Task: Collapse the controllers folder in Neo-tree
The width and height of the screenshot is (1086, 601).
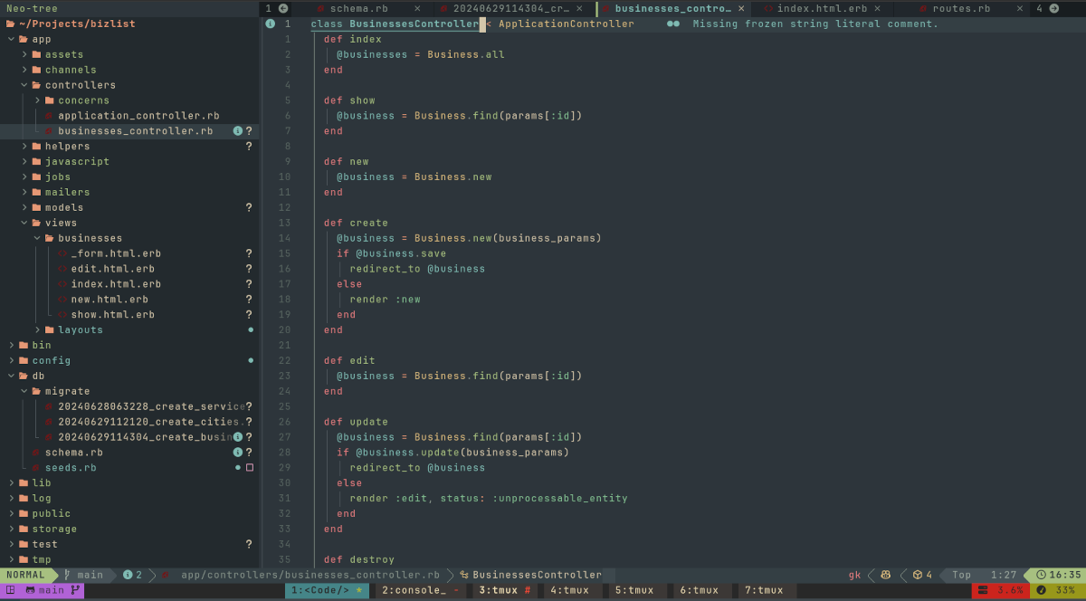Action: tap(24, 84)
